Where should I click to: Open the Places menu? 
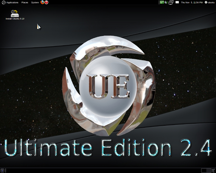tap(25, 2)
